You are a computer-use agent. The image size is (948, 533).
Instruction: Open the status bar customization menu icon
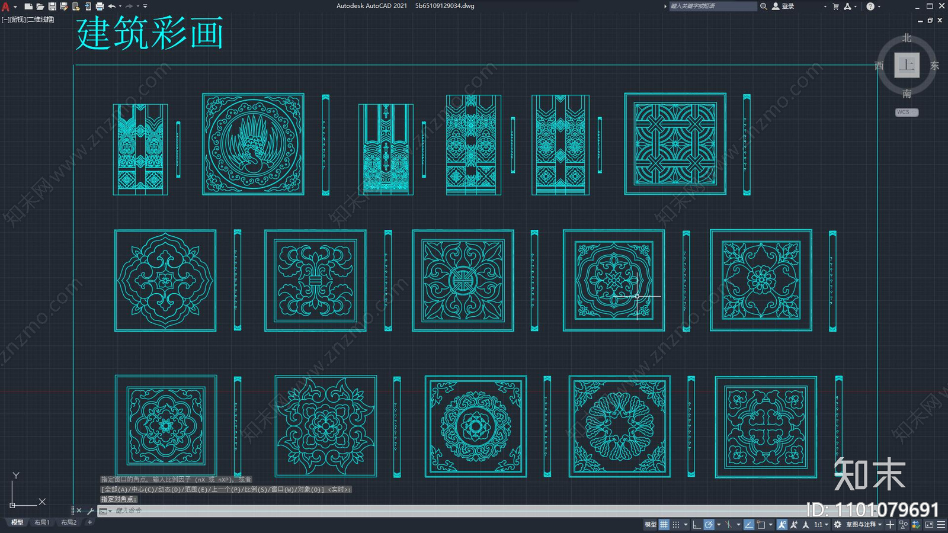tap(941, 524)
